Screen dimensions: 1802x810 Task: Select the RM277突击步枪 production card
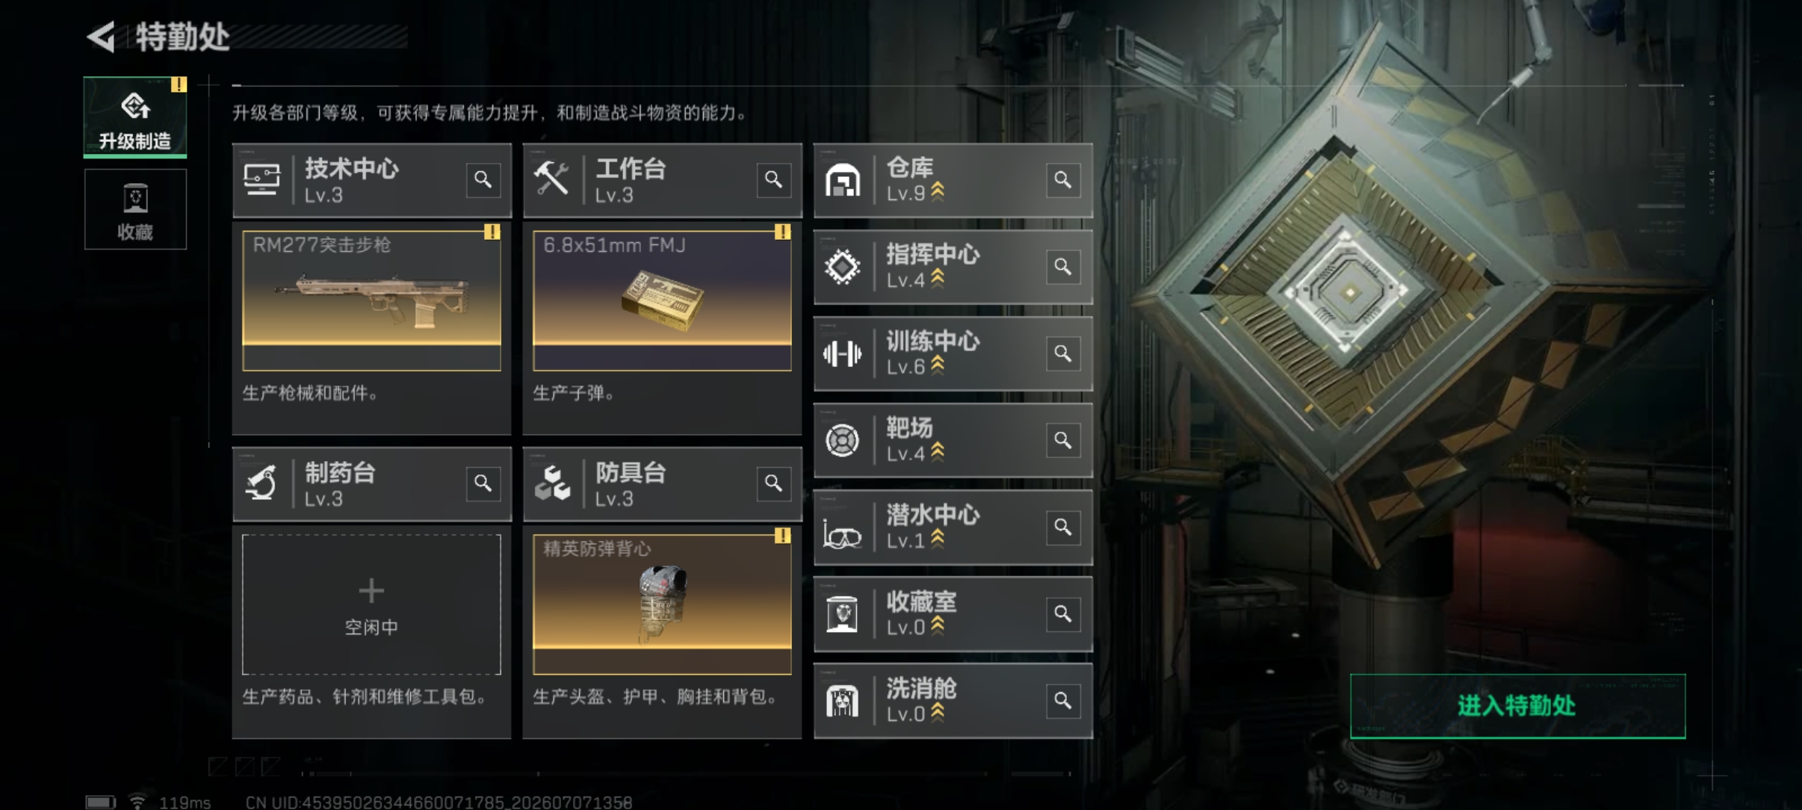371,300
